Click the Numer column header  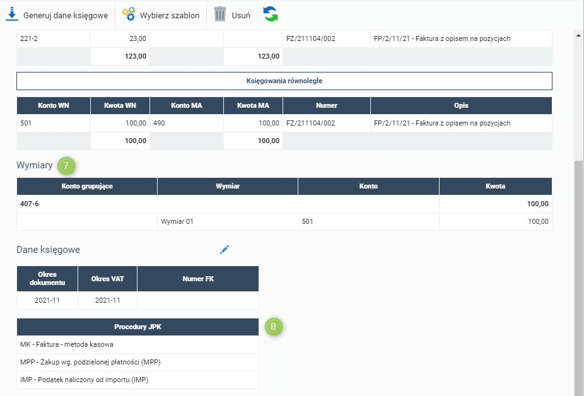(327, 105)
